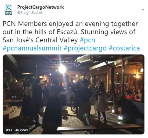
Task: Select the #projectcargo hashtag
Action: (85, 48)
